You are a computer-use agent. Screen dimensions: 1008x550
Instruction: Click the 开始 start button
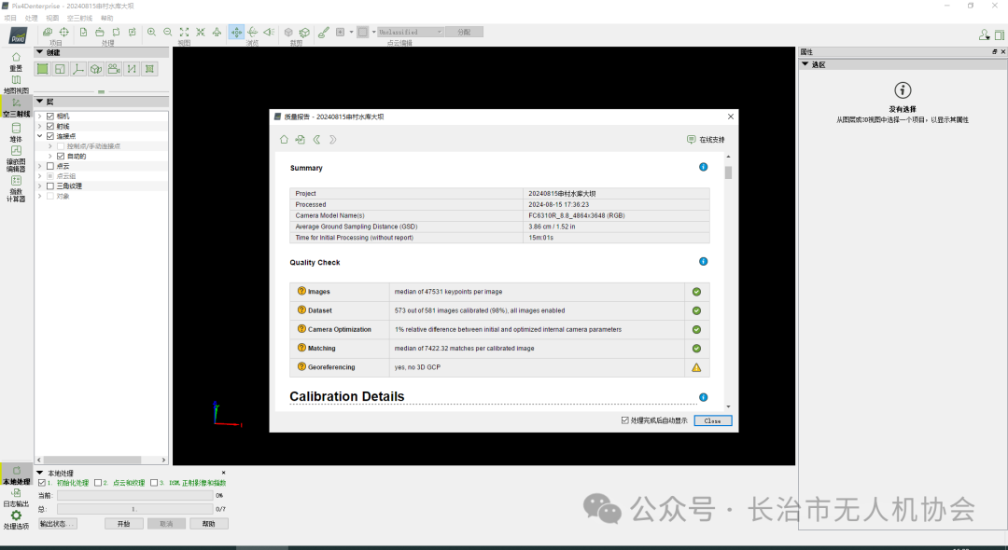[123, 524]
